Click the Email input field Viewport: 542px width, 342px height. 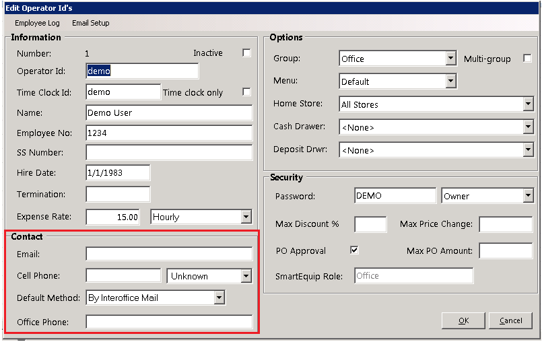click(x=169, y=254)
